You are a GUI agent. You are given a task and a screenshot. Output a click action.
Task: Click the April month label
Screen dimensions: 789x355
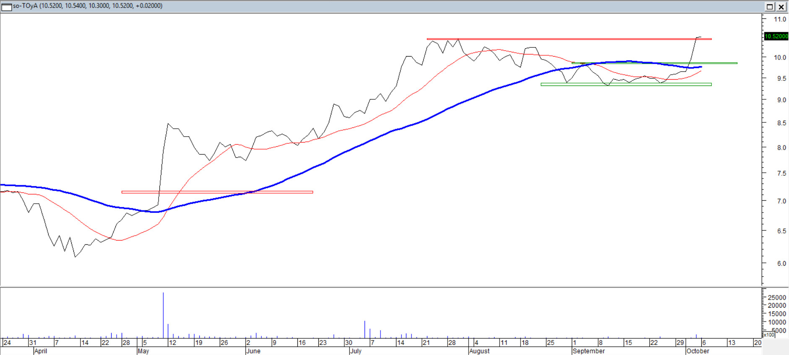click(x=40, y=351)
